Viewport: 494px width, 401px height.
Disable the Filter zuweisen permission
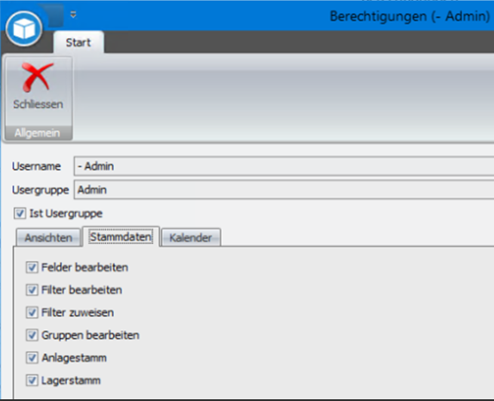pos(32,313)
